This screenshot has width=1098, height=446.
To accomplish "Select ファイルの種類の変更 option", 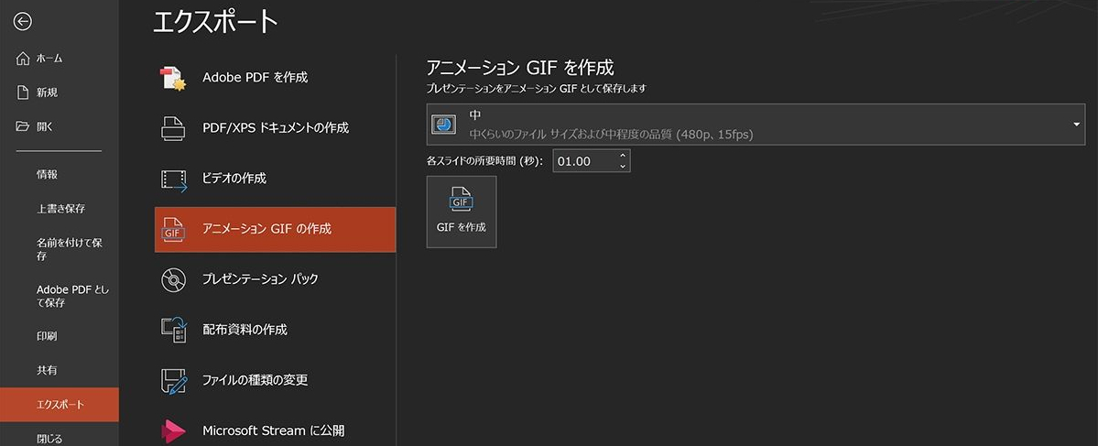I will [x=276, y=381].
